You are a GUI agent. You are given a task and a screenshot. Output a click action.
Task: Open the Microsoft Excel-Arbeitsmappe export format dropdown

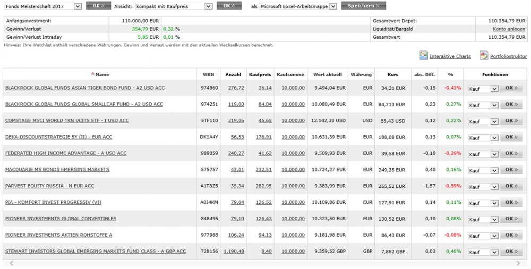(x=298, y=6)
